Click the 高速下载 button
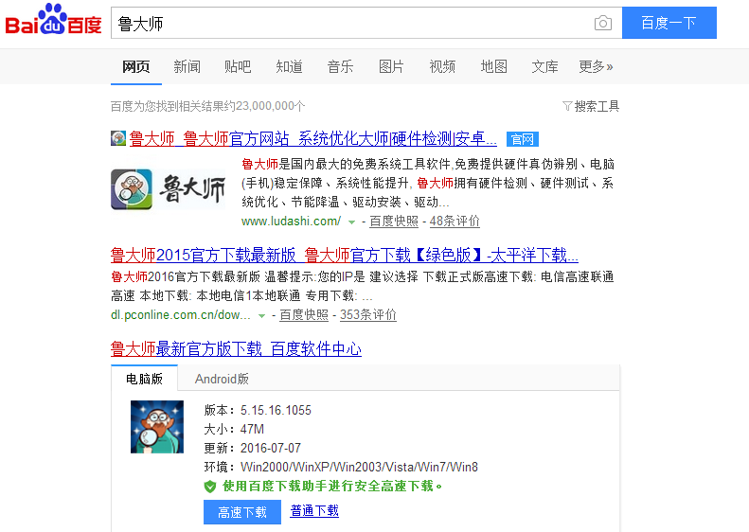 pos(242,512)
